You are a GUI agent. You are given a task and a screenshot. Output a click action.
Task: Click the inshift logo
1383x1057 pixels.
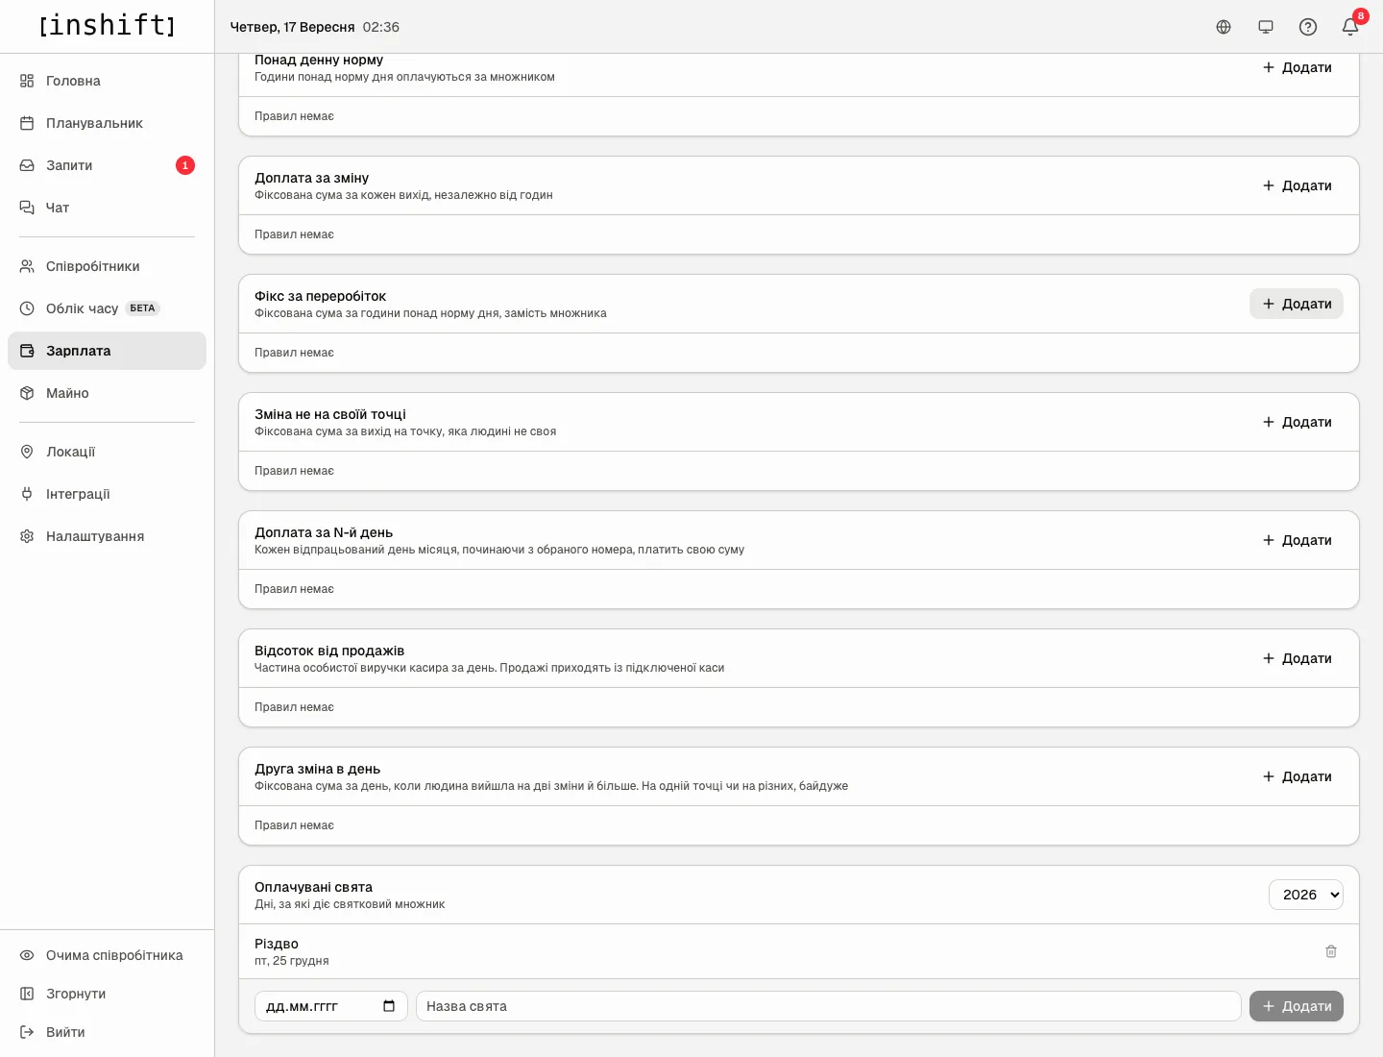pos(107,25)
